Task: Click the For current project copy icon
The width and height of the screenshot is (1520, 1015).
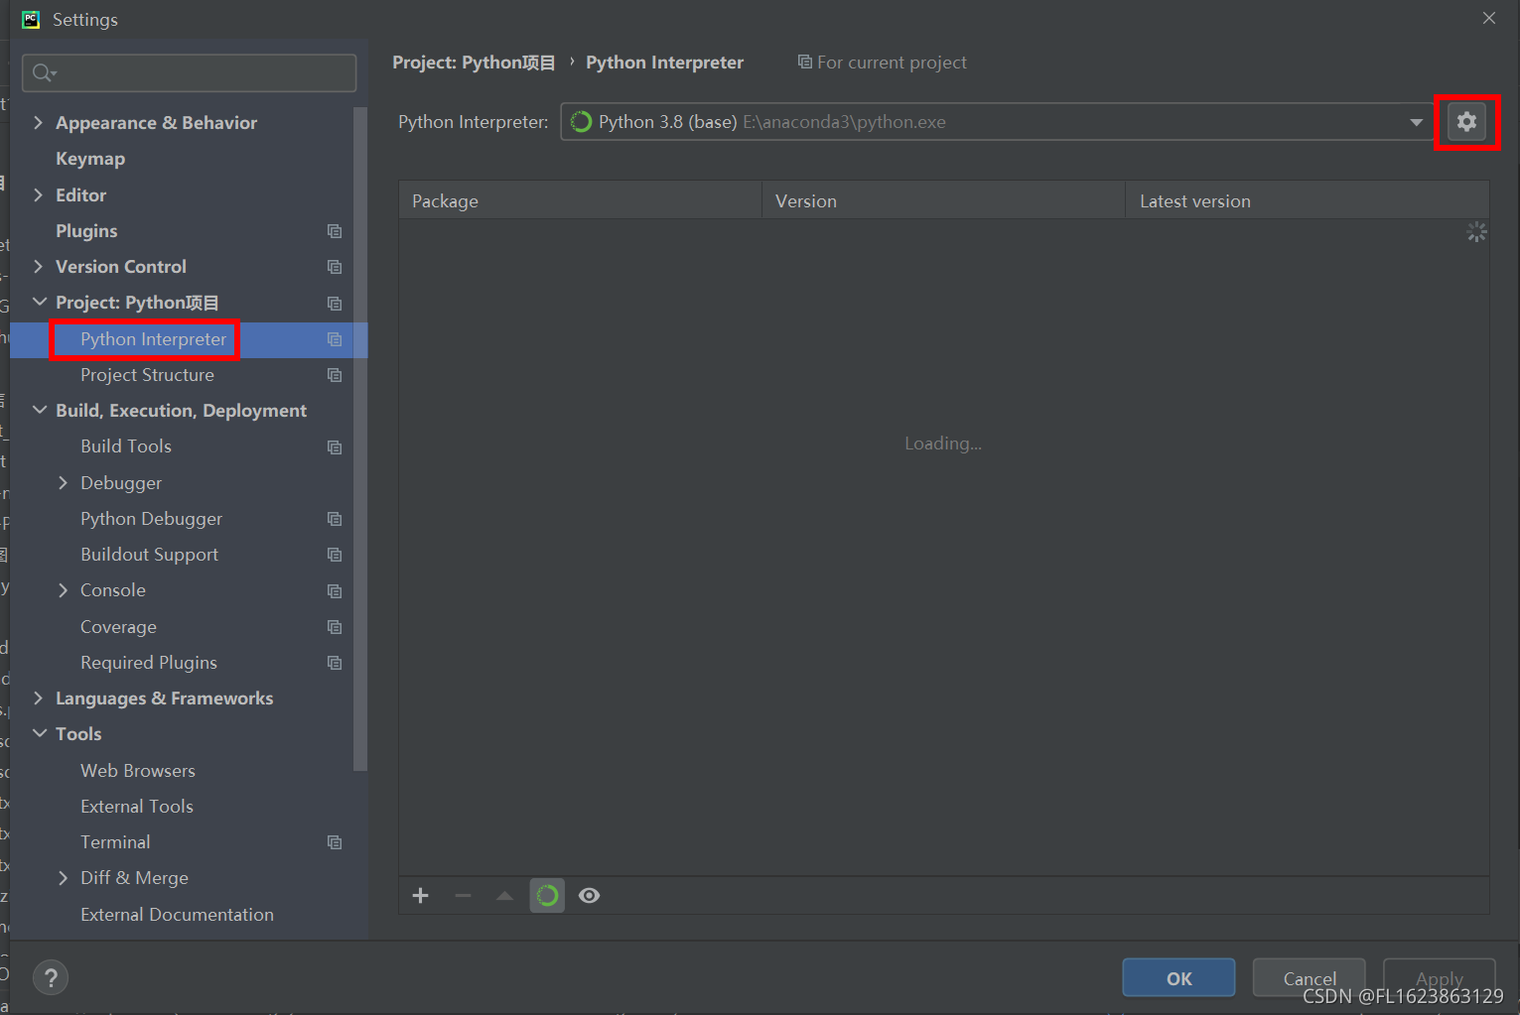Action: [804, 63]
